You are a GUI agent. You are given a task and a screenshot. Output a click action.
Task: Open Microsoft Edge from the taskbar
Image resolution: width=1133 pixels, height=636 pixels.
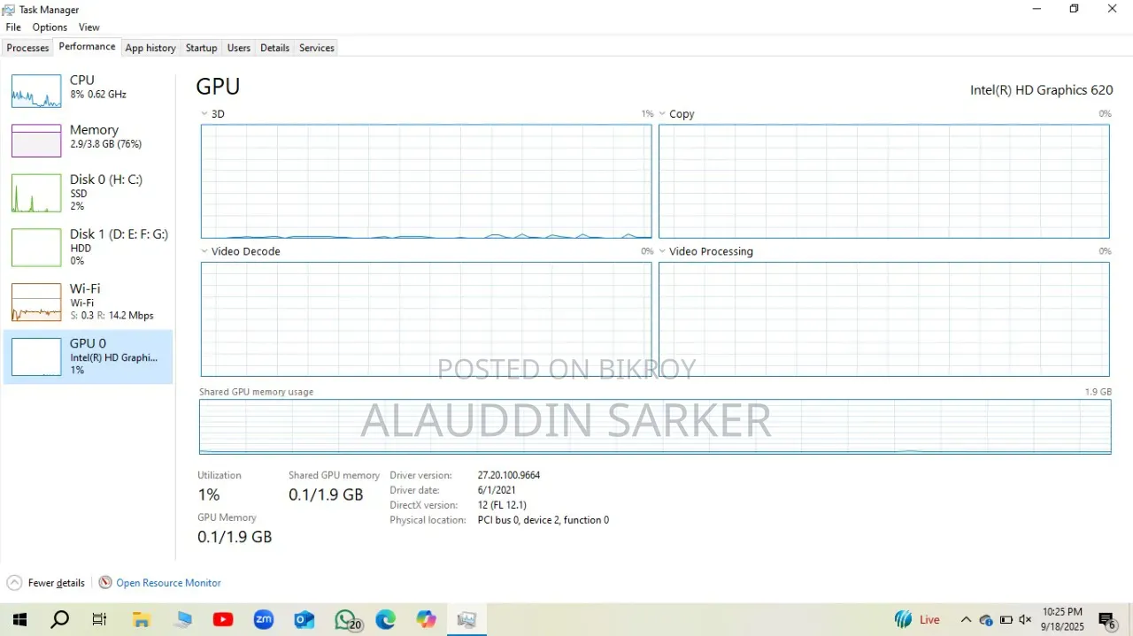(386, 620)
